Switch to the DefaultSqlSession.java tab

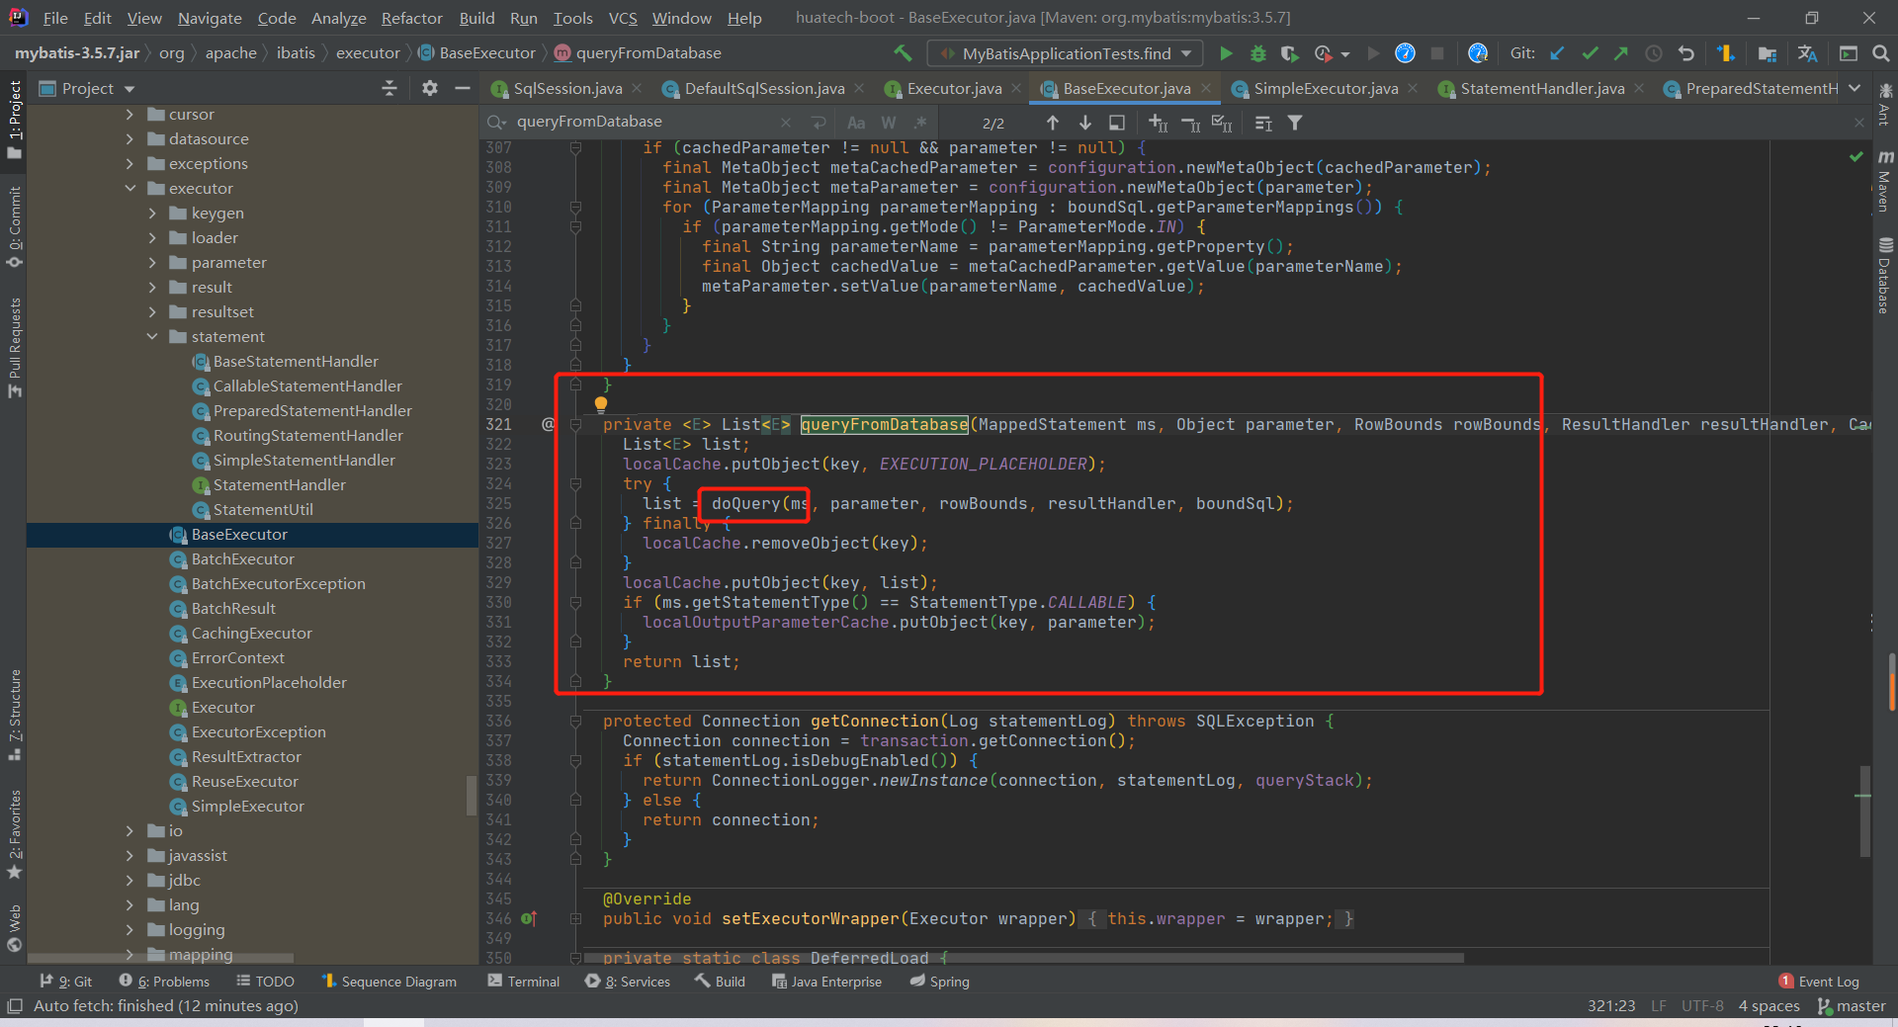(x=763, y=88)
